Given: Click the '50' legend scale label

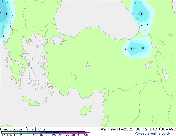Looking at the screenshot, I should pos(86,135).
